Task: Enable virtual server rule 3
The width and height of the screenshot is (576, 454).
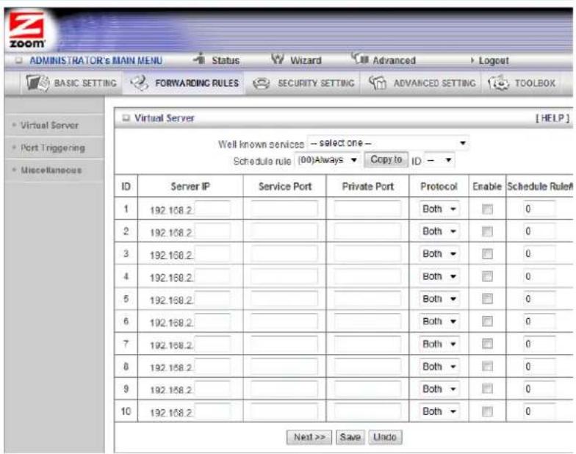Action: (x=487, y=254)
